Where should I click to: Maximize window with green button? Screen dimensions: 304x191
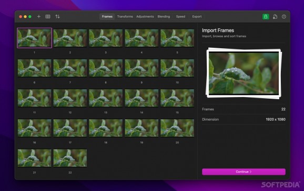(30, 17)
